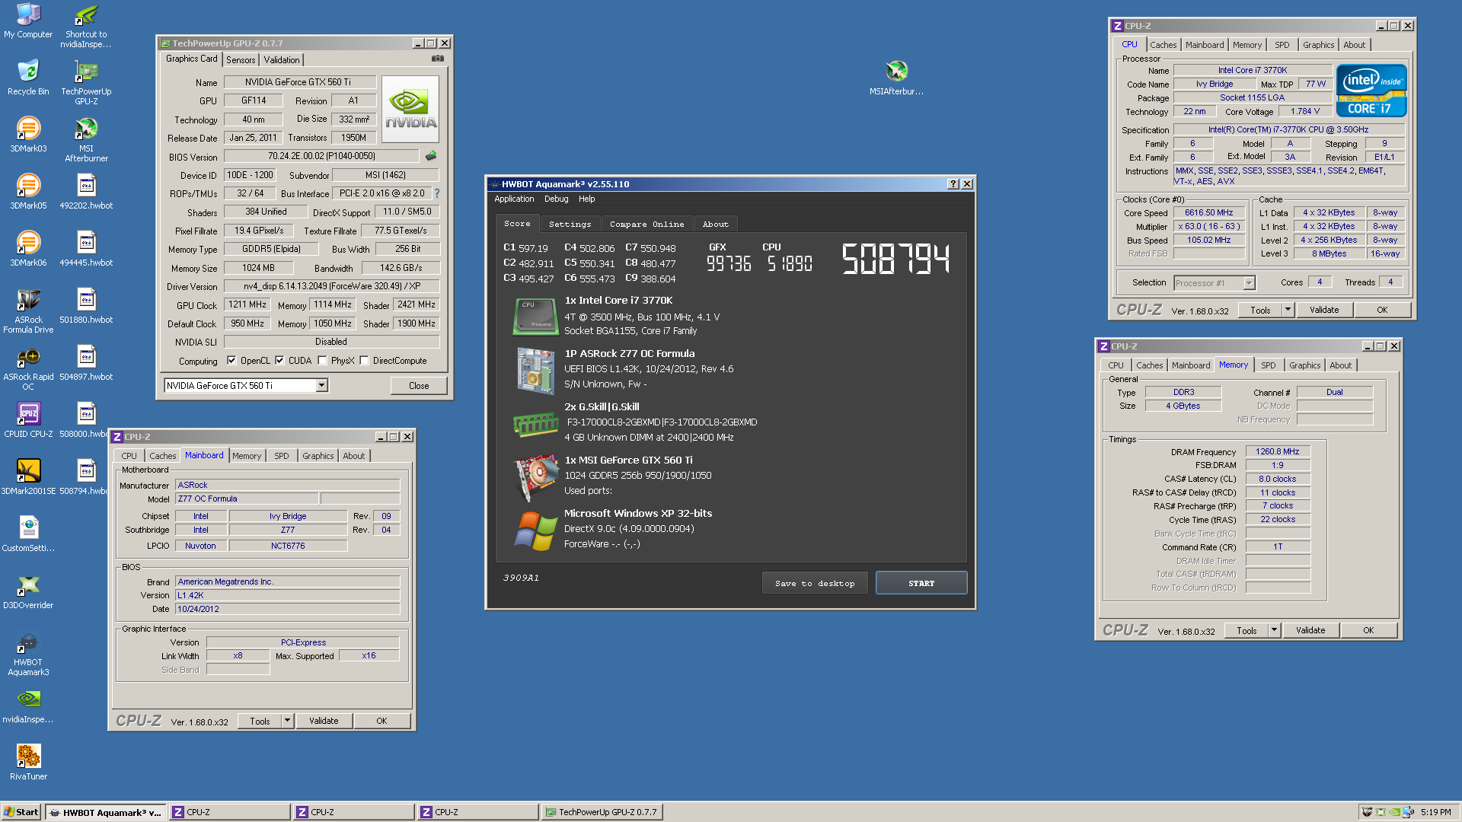This screenshot has width=1462, height=822.
Task: Switch to Validation tab in GPU-Z
Action: (x=282, y=60)
